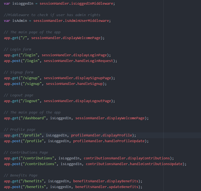Click the '// Signup form' comment
201x191 pixels.
(19, 72)
